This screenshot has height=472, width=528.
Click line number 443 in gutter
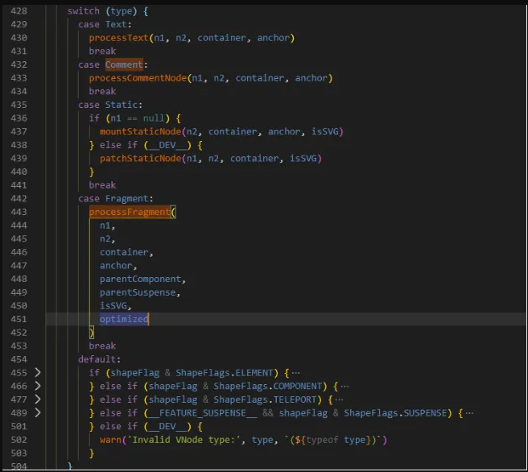[x=19, y=212]
